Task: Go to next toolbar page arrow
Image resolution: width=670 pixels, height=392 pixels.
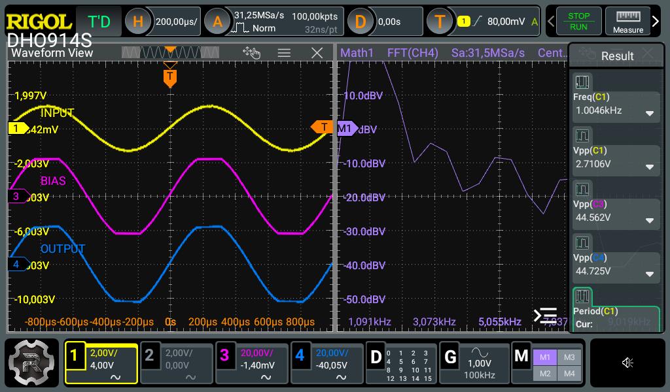Action: click(656, 21)
